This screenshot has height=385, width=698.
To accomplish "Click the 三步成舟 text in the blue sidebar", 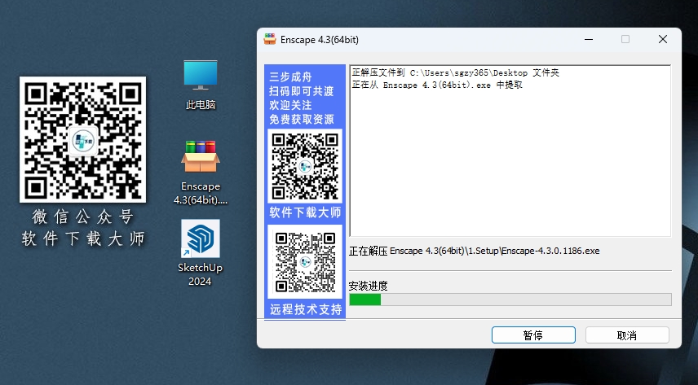I will (290, 77).
